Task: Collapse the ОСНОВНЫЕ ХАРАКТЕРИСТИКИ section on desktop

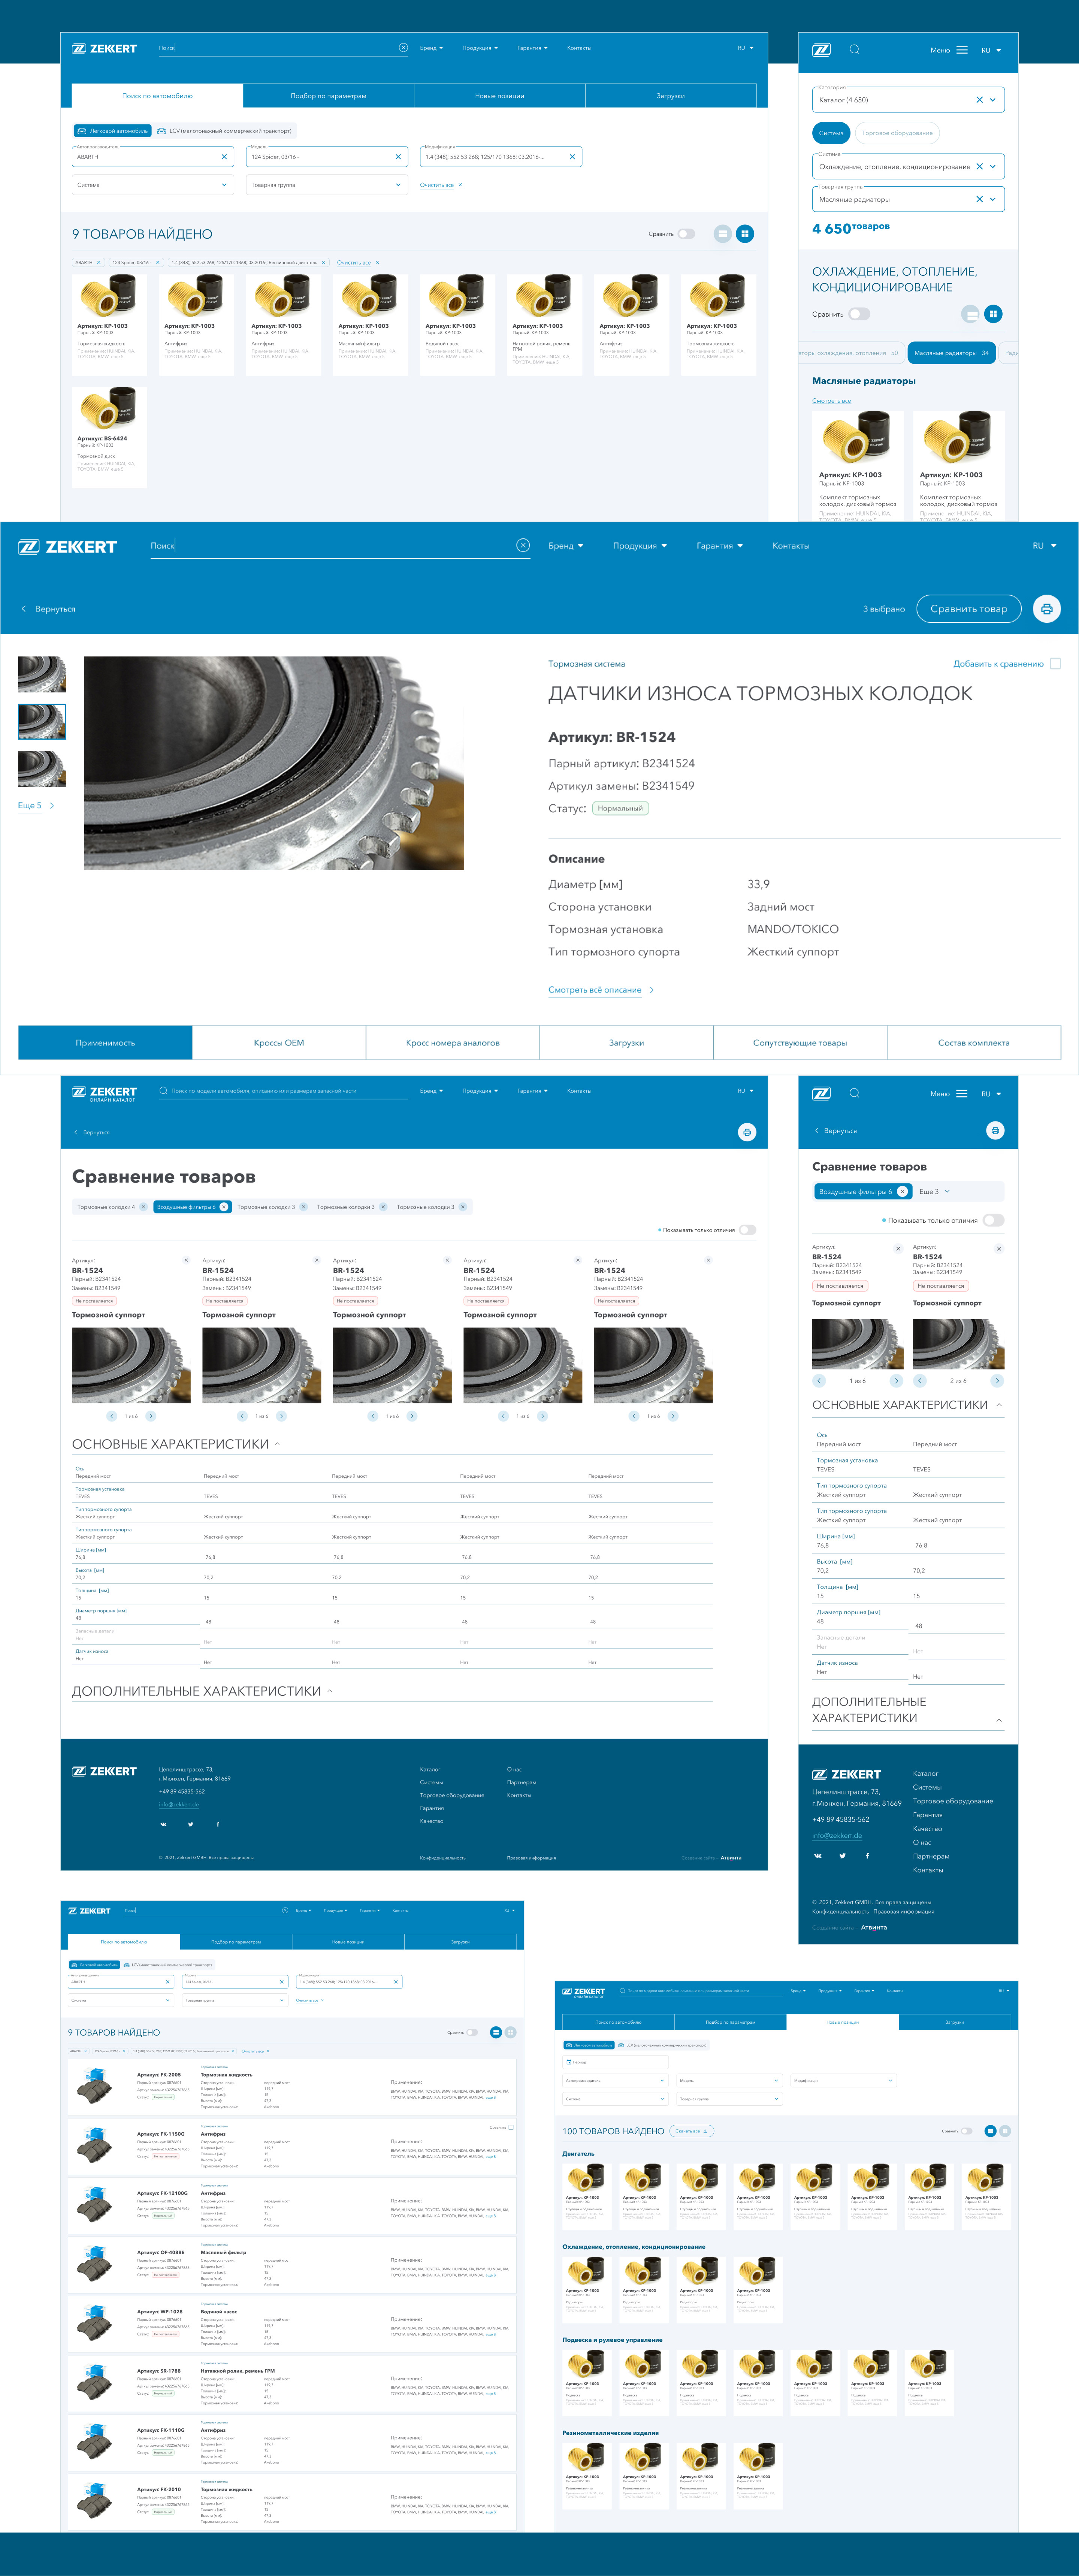Action: 277,1443
